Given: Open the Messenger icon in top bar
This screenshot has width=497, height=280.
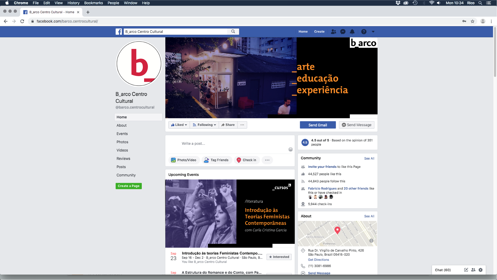Looking at the screenshot, I should (x=343, y=32).
